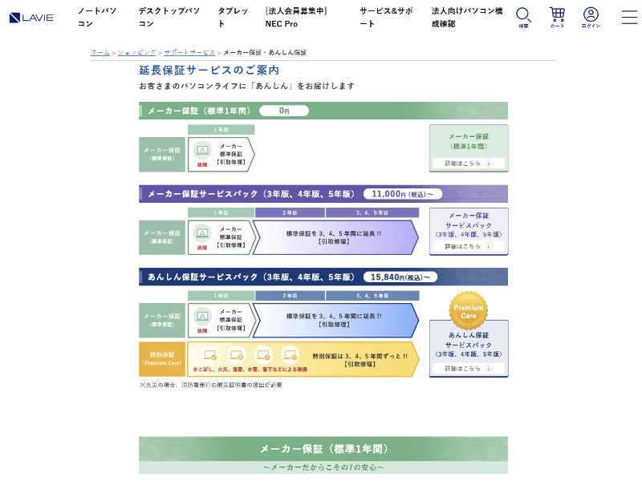Expand 詳細はこちら for メーカー保証サービスパック

point(469,246)
